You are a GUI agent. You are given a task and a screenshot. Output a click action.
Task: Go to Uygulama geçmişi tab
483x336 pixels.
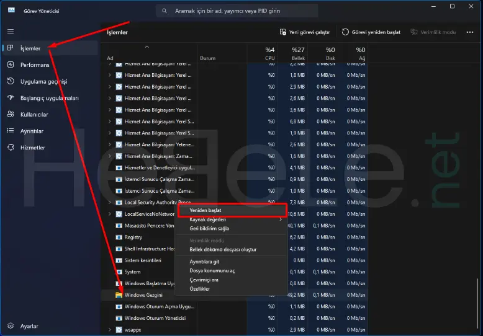[50, 81]
